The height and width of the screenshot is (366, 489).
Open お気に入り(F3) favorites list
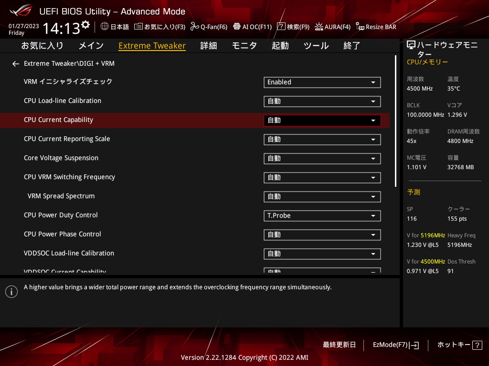click(x=159, y=27)
